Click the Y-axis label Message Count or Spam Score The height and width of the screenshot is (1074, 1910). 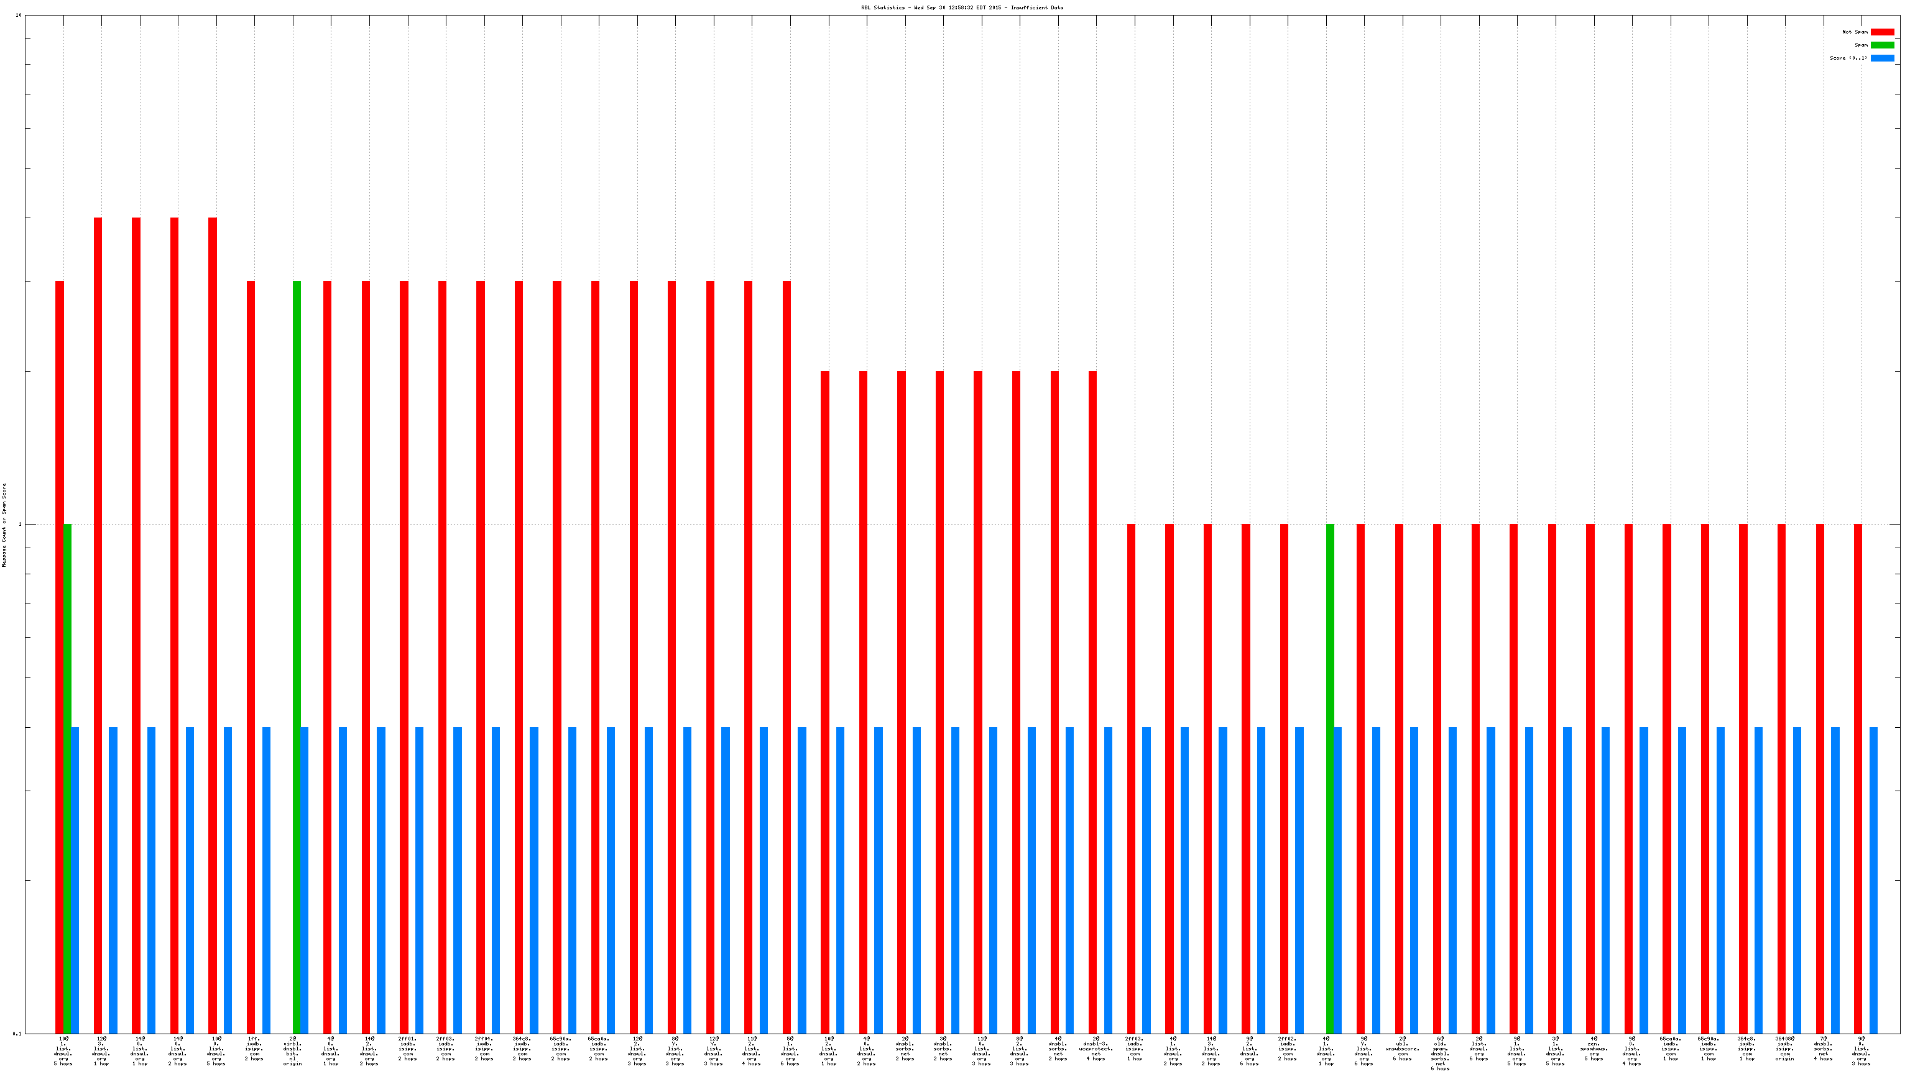(x=4, y=525)
